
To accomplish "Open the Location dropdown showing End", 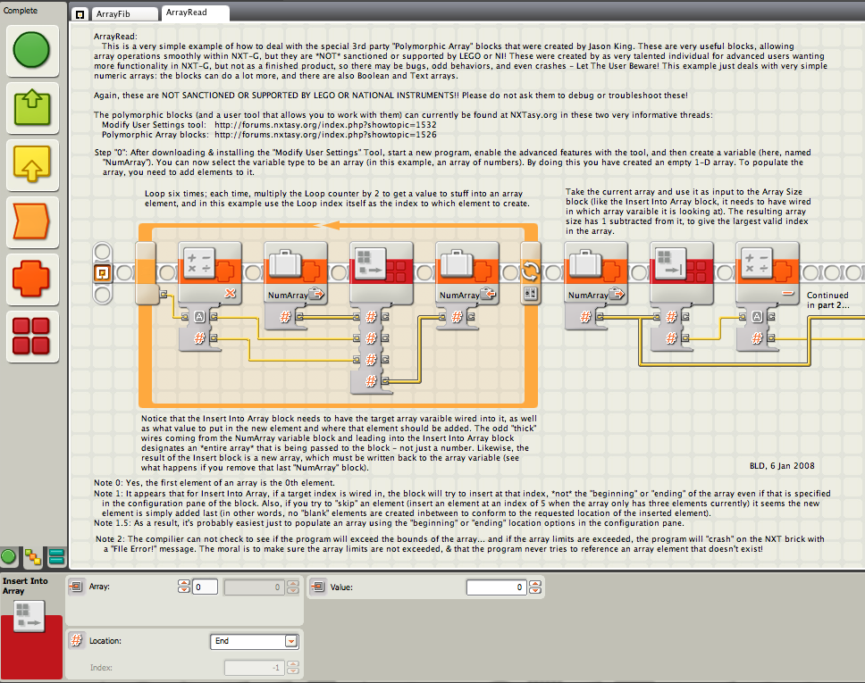I will click(x=255, y=641).
